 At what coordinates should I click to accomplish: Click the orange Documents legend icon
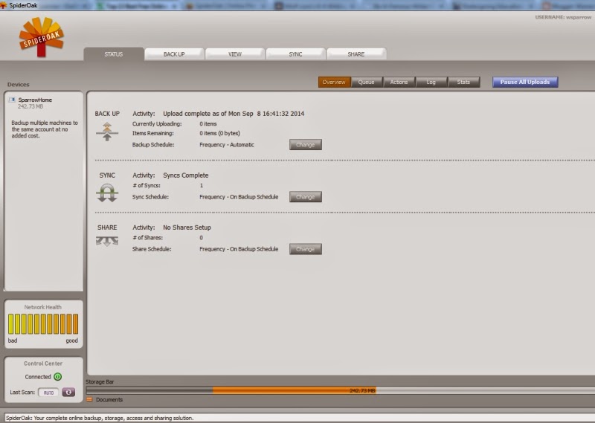coord(89,399)
